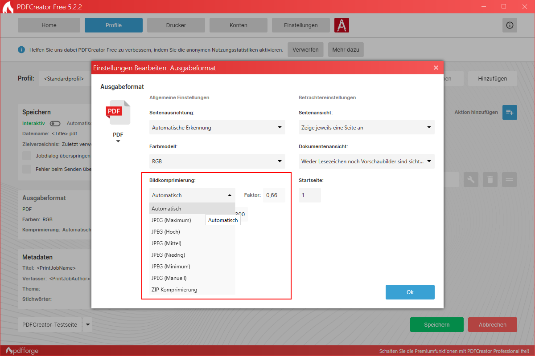Close the Ausgabeformat dialog
Screen dimensions: 535x356
coord(436,68)
